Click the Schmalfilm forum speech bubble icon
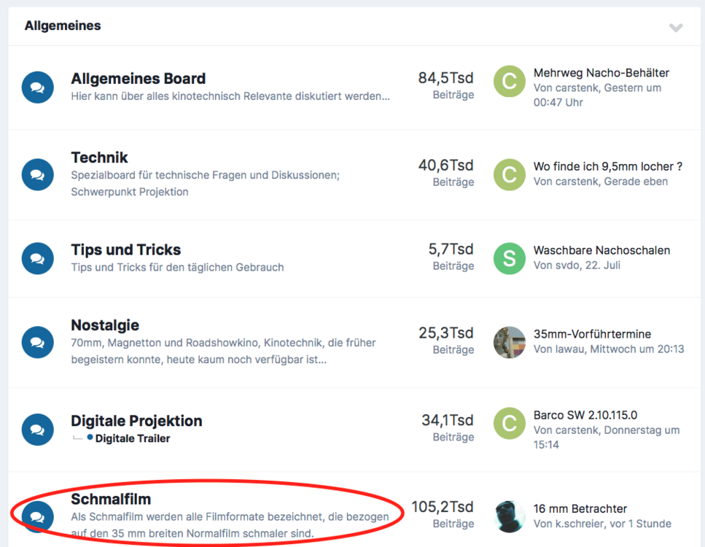Image resolution: width=705 pixels, height=547 pixels. click(38, 517)
